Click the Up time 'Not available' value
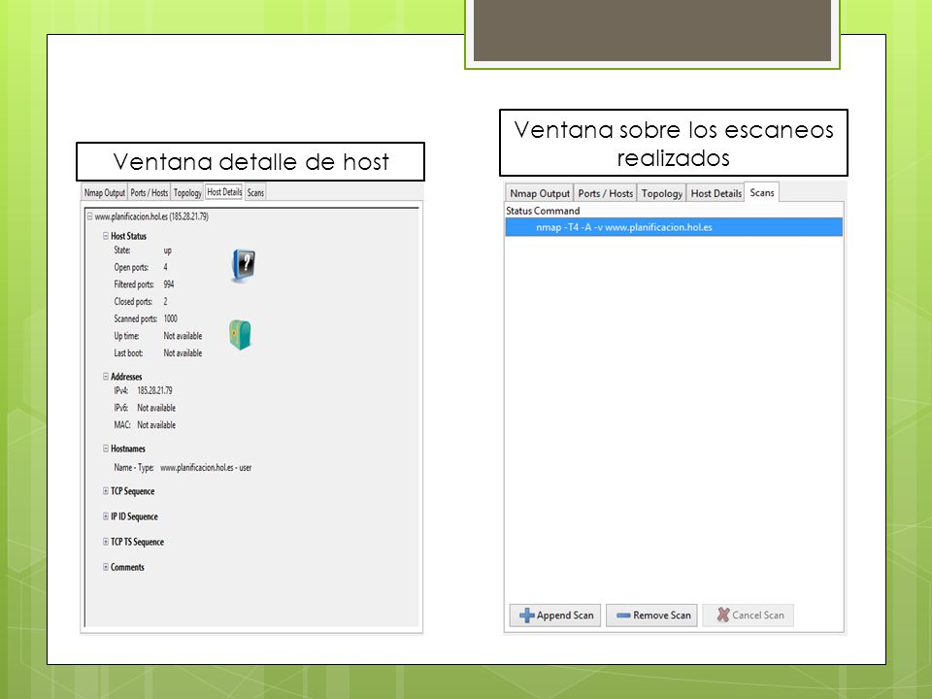Screen dimensions: 932x699 [x=183, y=336]
